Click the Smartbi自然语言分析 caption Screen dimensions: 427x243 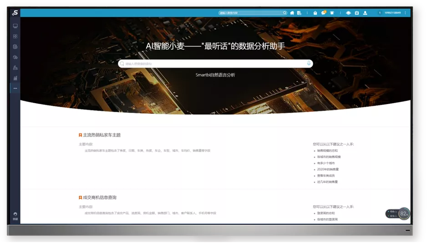(x=215, y=75)
